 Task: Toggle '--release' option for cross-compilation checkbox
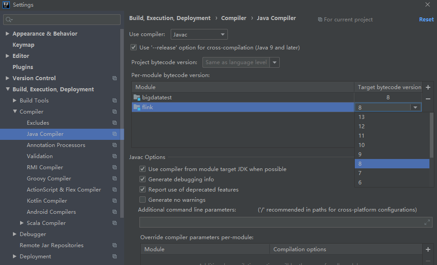(134, 47)
